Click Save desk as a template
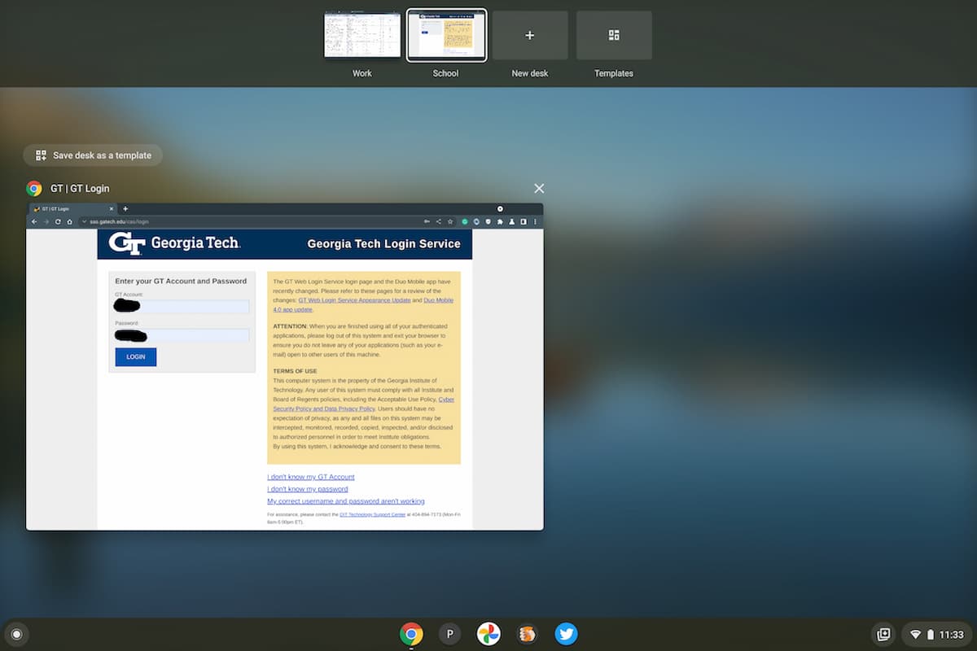The height and width of the screenshot is (651, 977). coord(93,155)
